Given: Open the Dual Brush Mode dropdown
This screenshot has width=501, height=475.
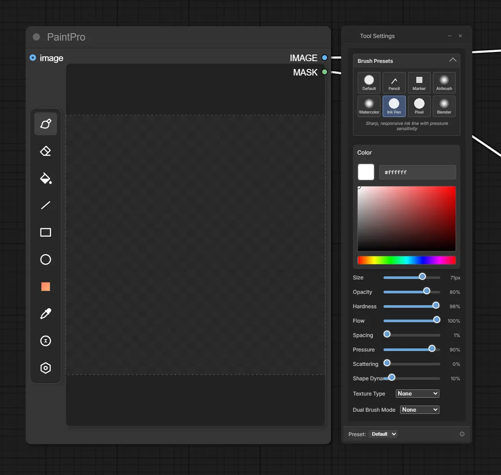Looking at the screenshot, I should 419,410.
